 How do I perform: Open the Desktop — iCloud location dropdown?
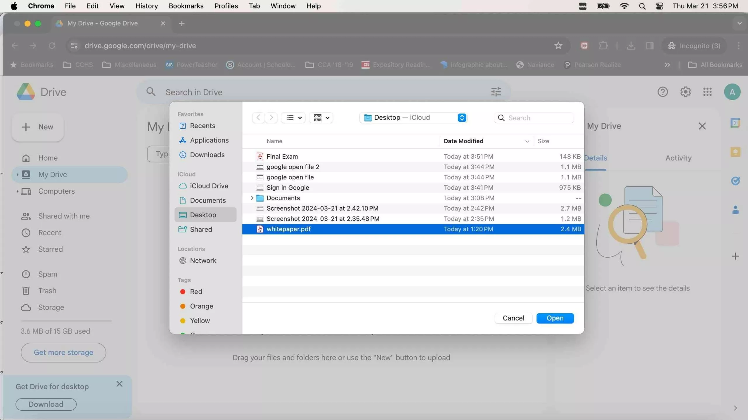click(x=413, y=118)
